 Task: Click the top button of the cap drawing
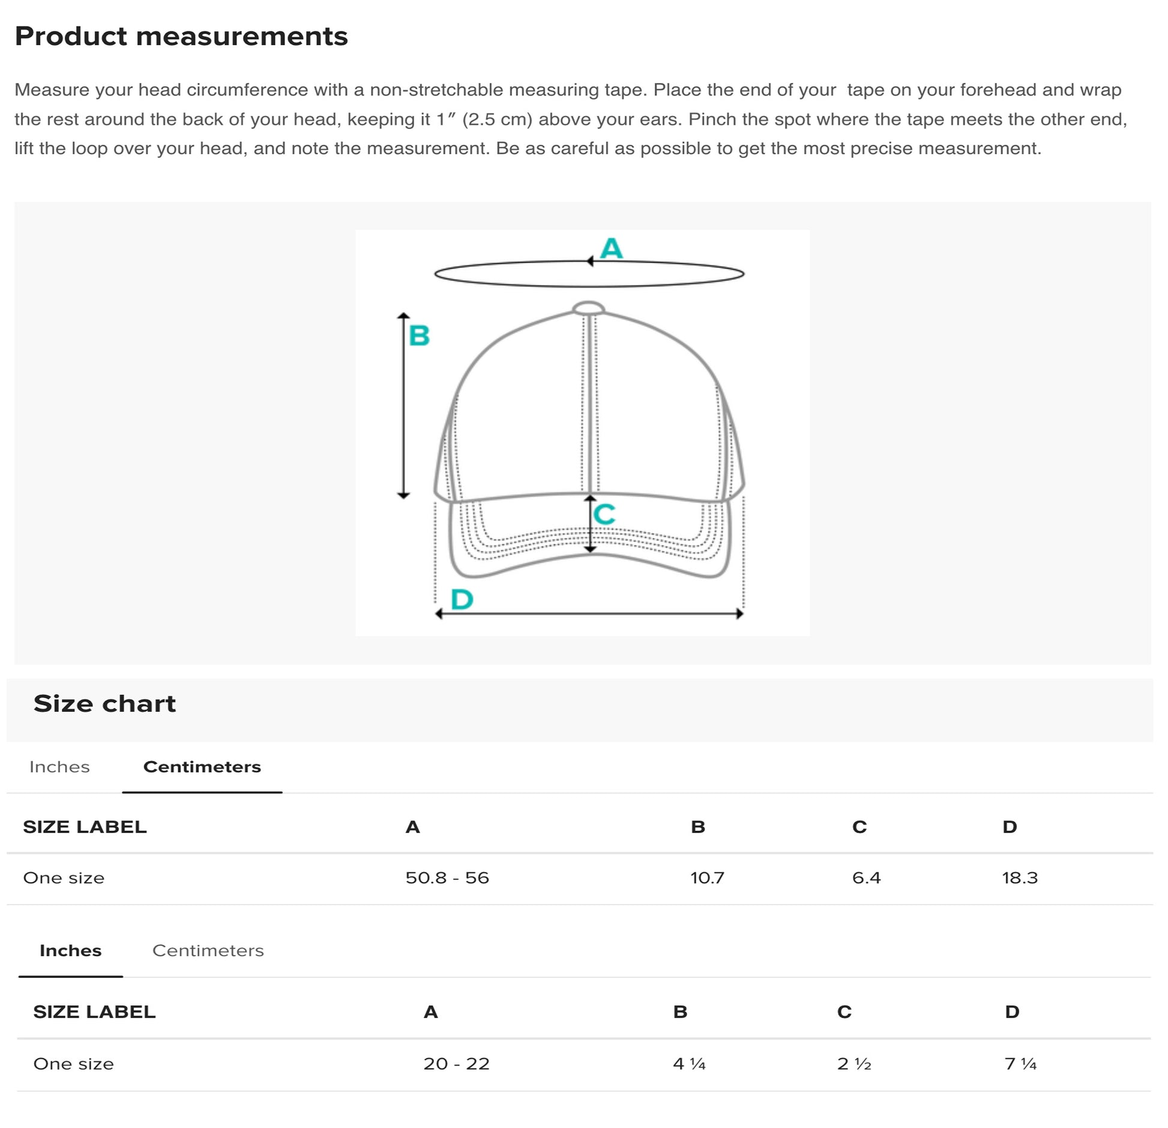pyautogui.click(x=588, y=309)
